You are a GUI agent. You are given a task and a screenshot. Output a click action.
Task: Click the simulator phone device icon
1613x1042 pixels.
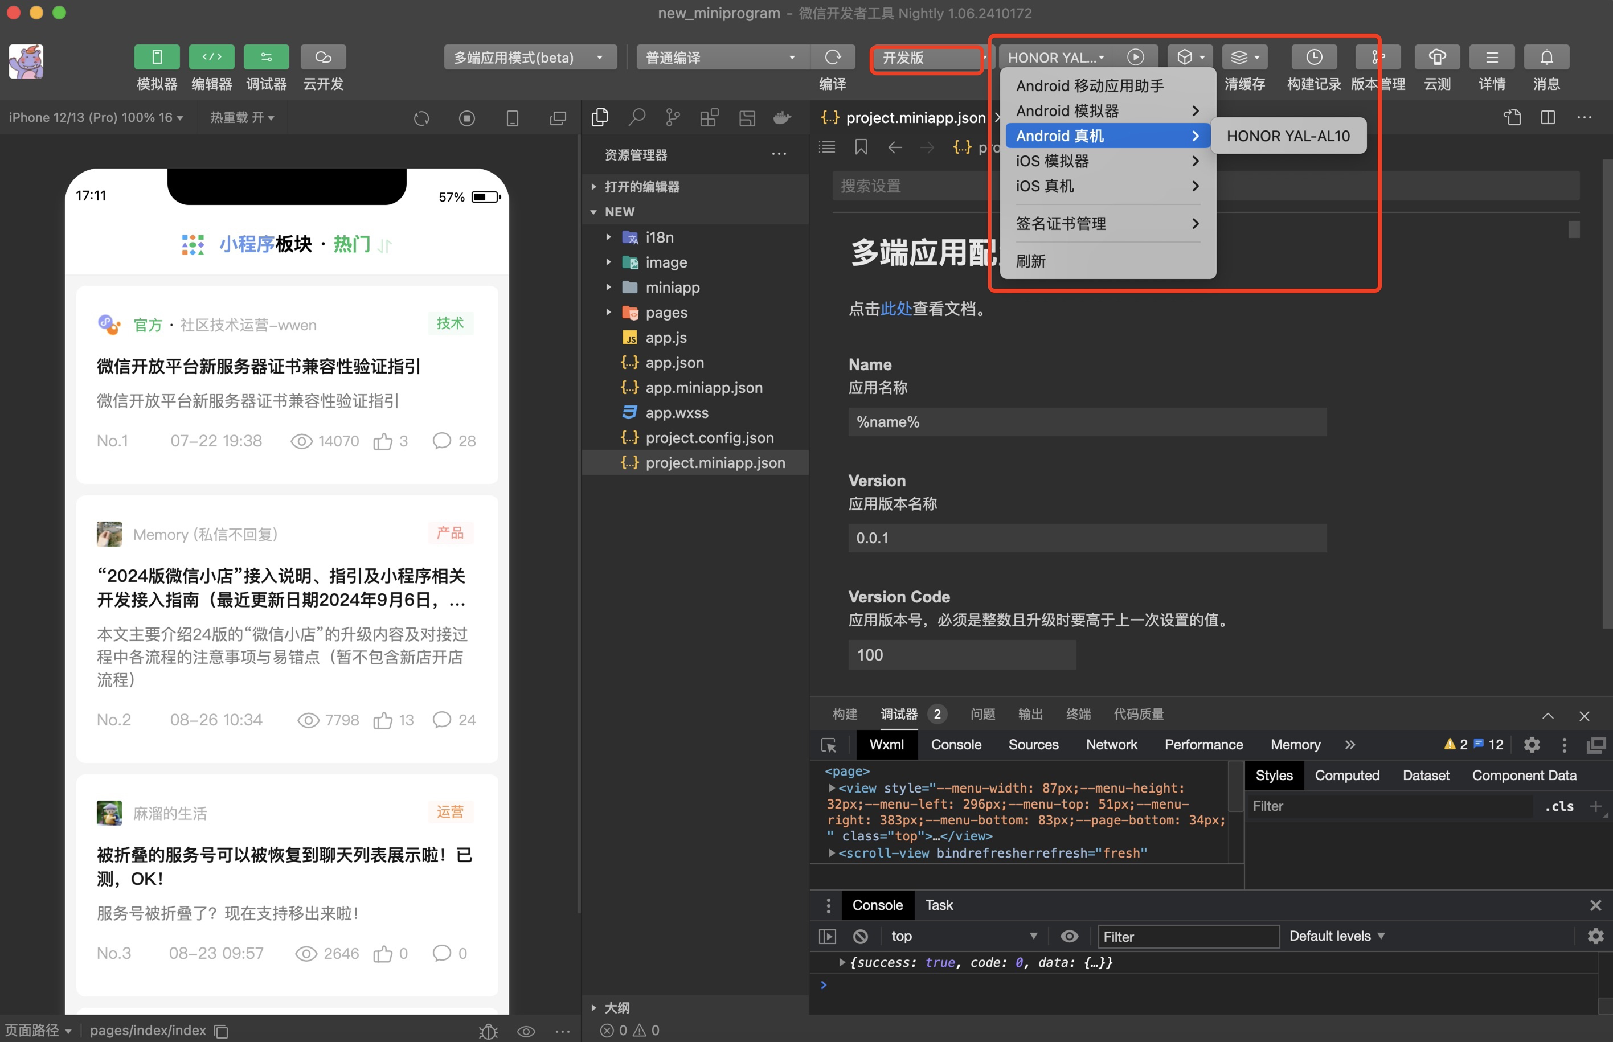[513, 119]
